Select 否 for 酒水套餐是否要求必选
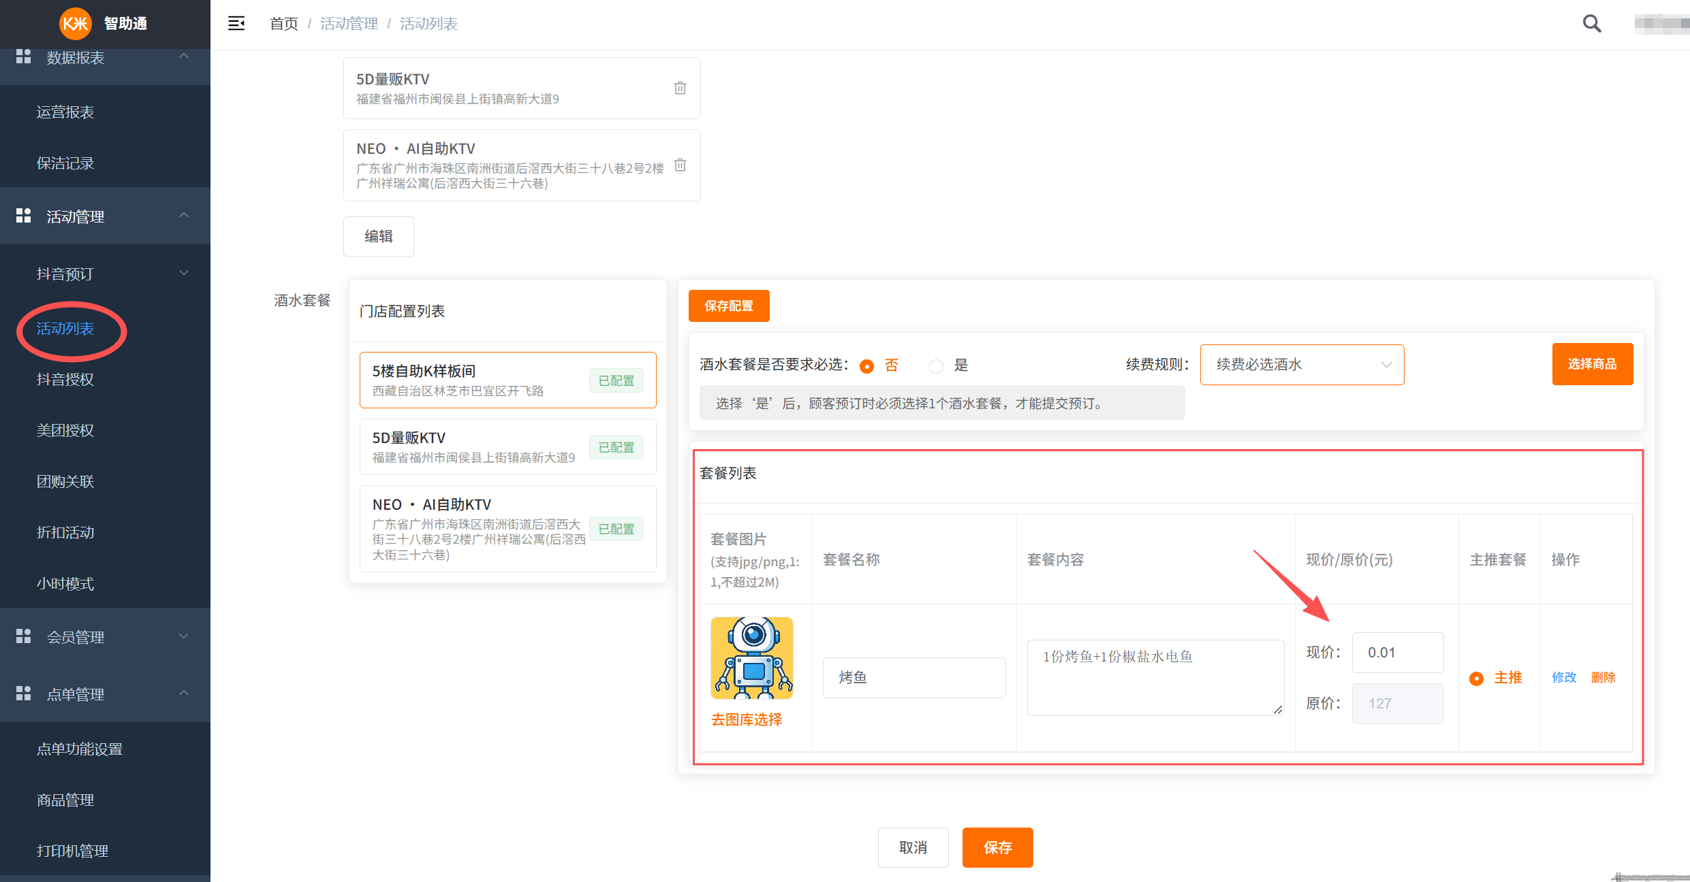Screen dimensions: 1690x882 (x=866, y=366)
